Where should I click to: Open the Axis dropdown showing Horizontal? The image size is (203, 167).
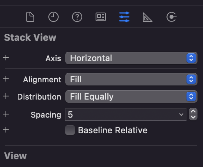(131, 58)
